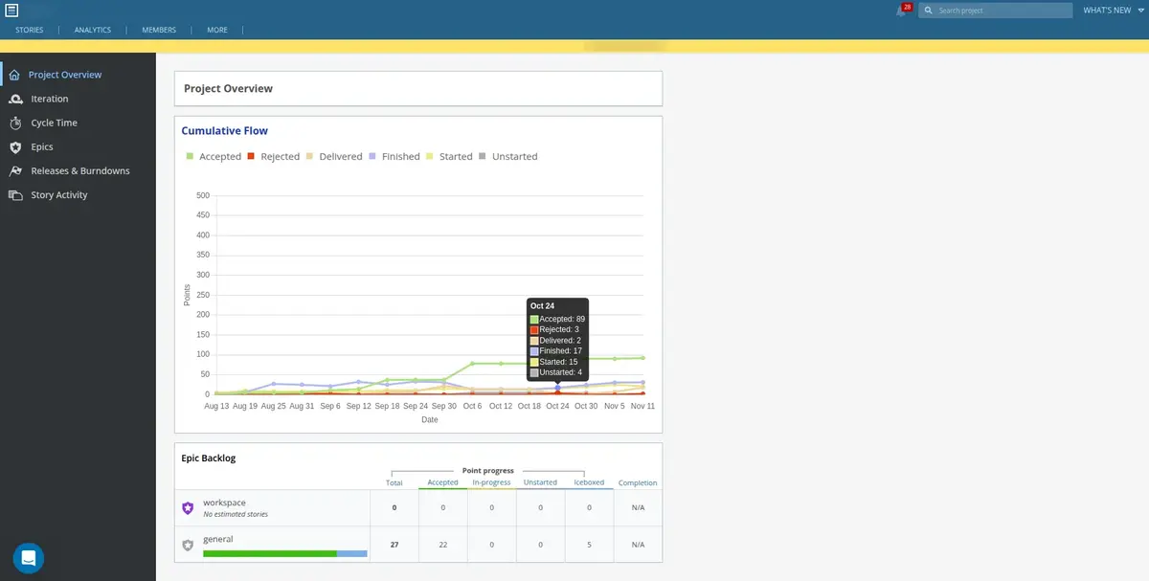Open Epics using the shield icon
This screenshot has width=1149, height=581.
coord(15,146)
